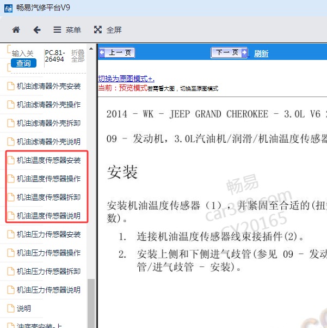This screenshot has height=328, width=327.
Task: Click the 刷新 refresh link
Action: (261, 53)
